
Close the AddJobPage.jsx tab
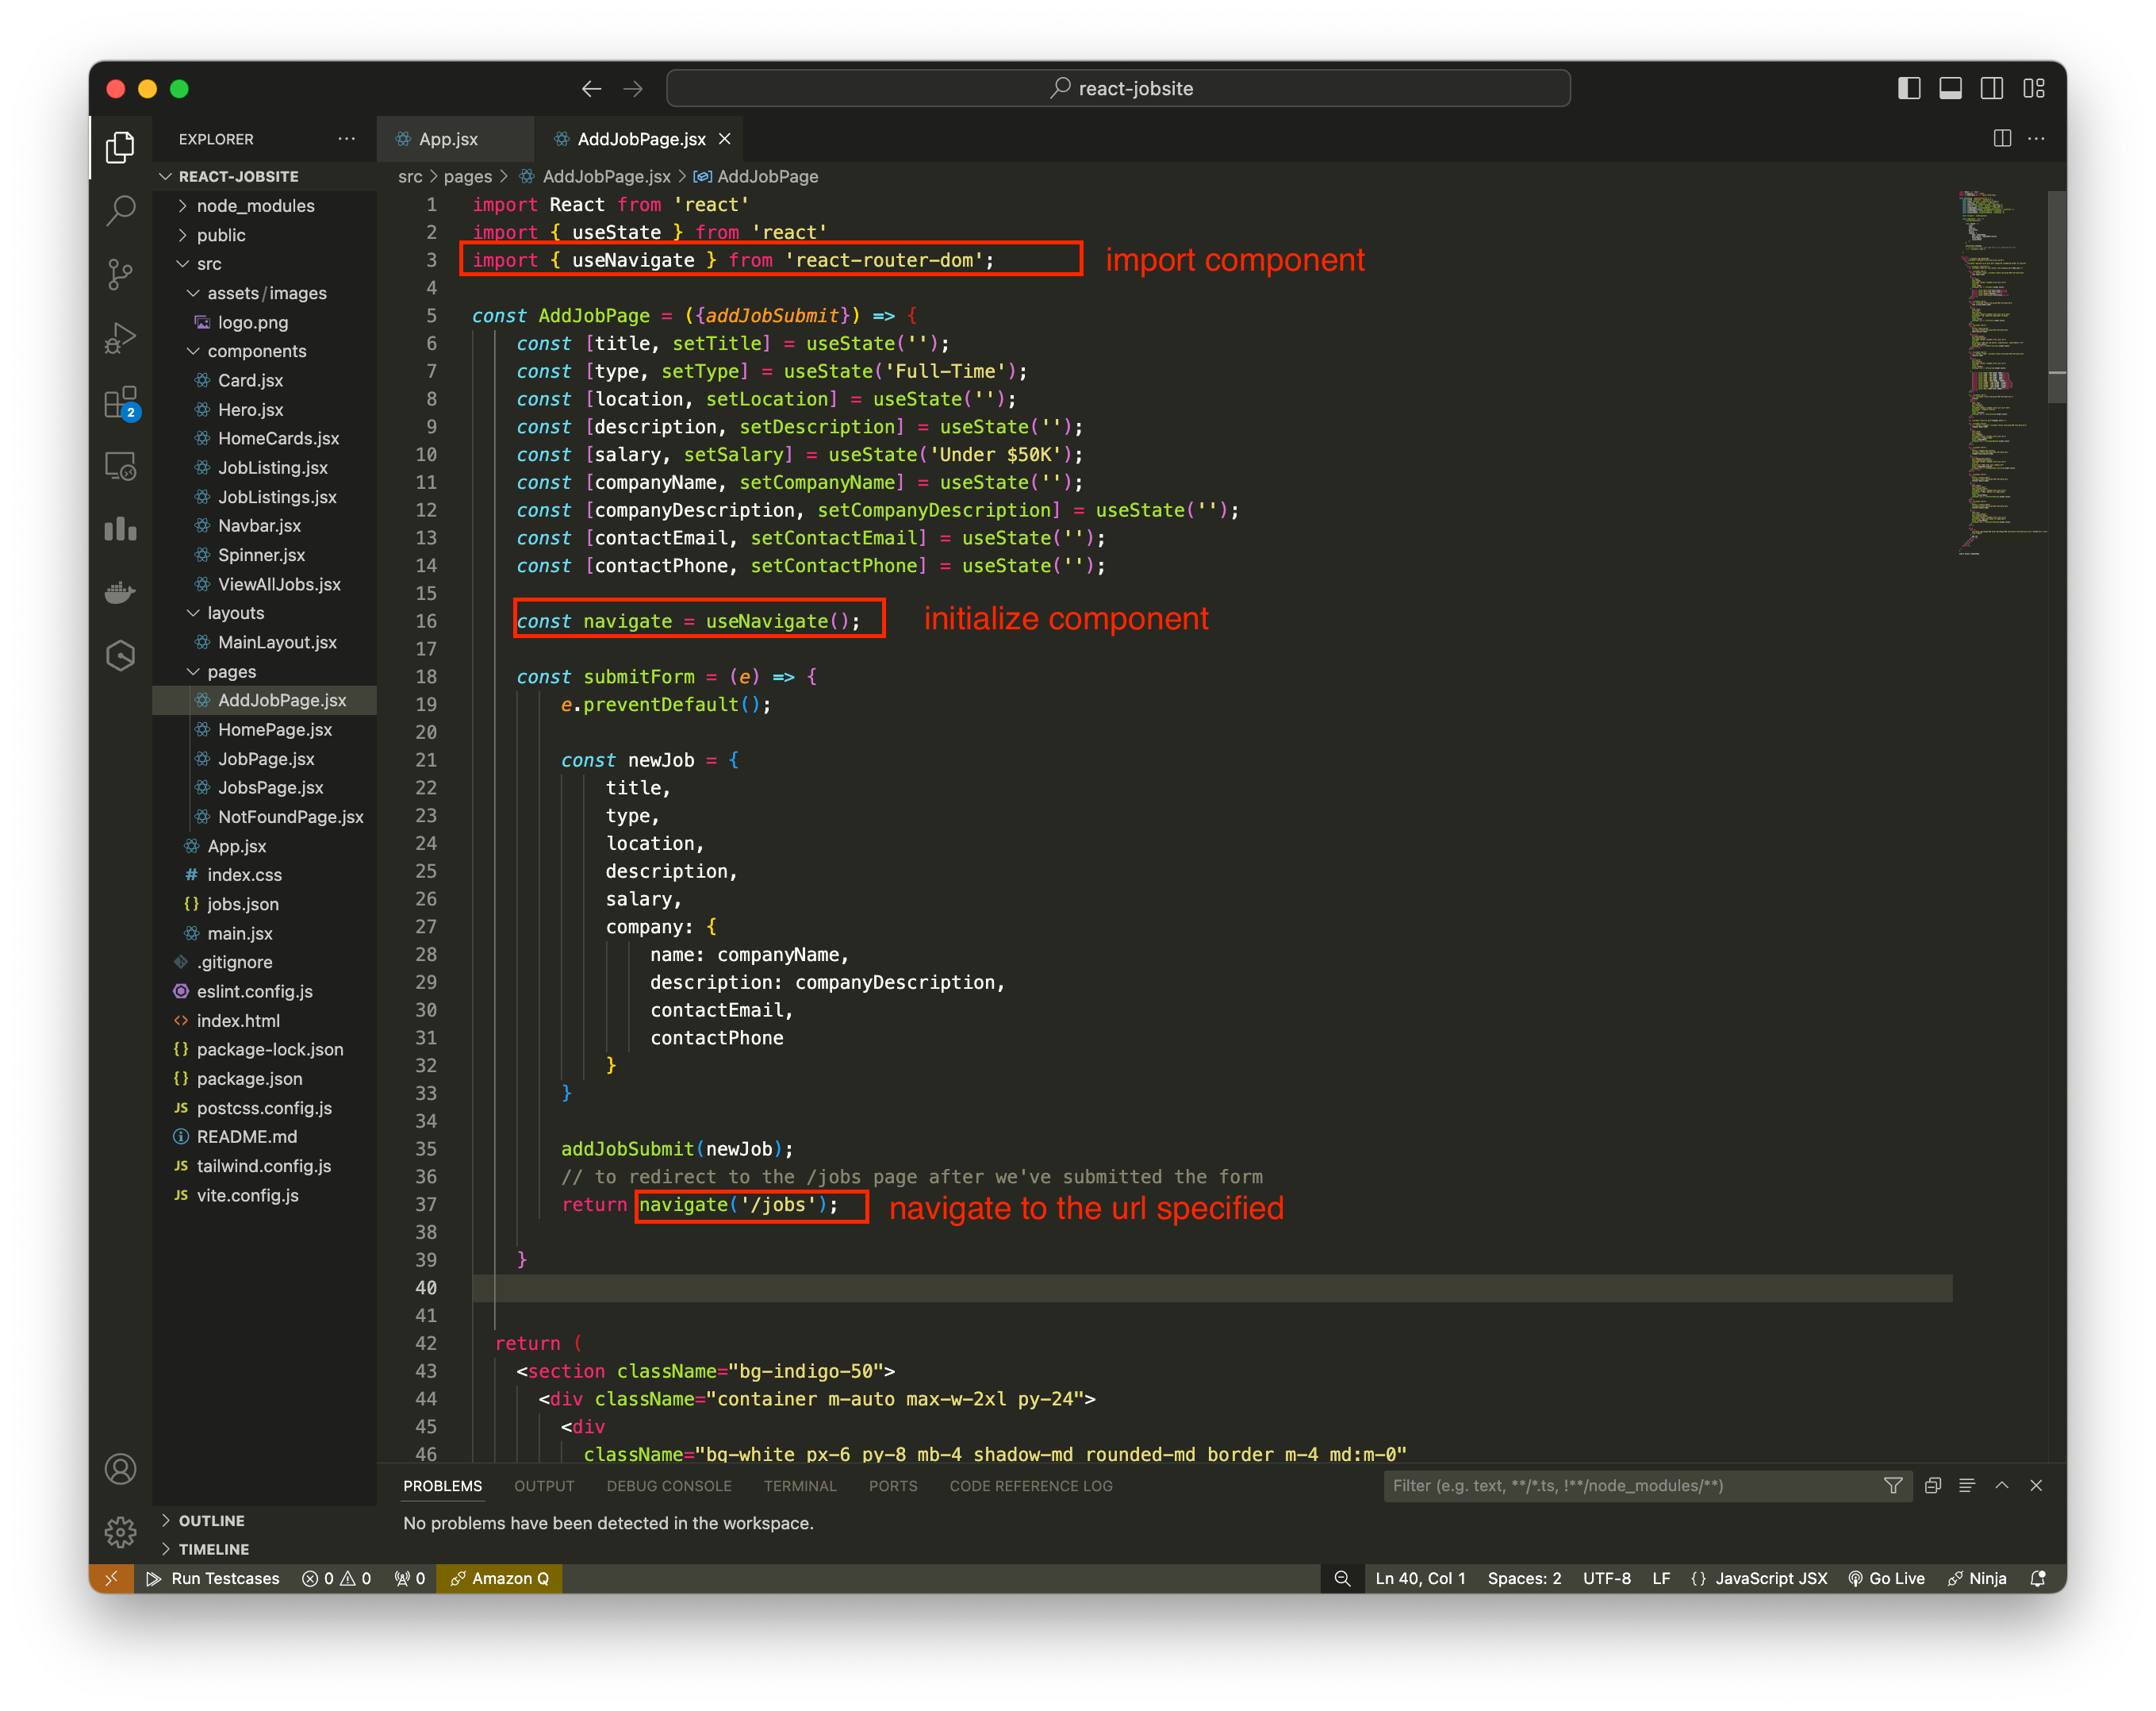[725, 139]
